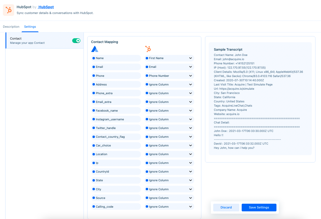The width and height of the screenshot is (321, 219).
Task: Click the State source field
Action: click(116, 180)
